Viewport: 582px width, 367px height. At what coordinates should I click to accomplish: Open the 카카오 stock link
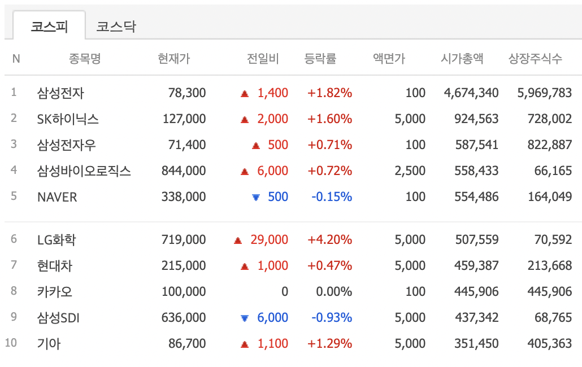55,291
